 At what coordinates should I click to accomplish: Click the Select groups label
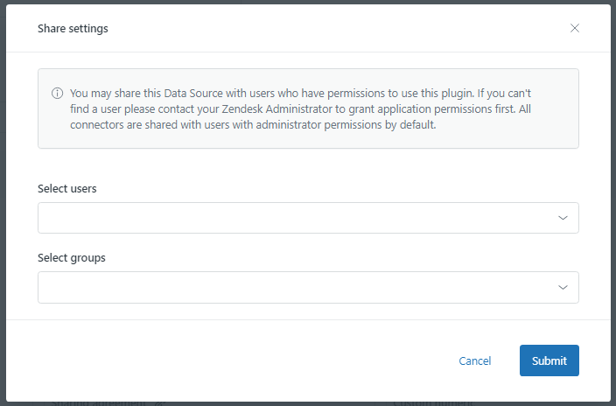[x=72, y=258]
